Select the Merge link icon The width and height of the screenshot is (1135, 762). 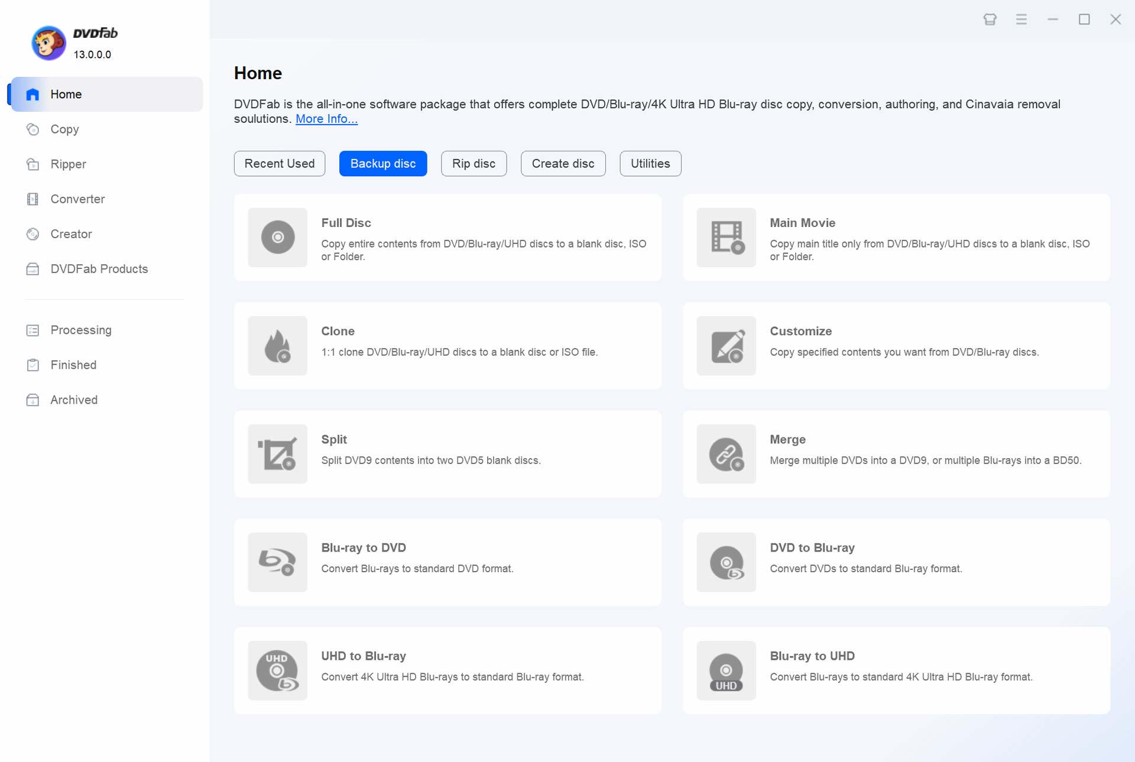coord(726,453)
